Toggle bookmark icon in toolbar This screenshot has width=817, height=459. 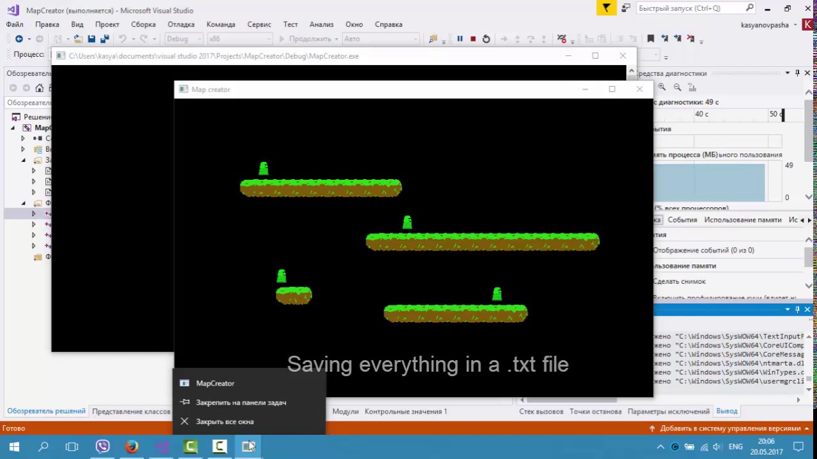(x=650, y=39)
